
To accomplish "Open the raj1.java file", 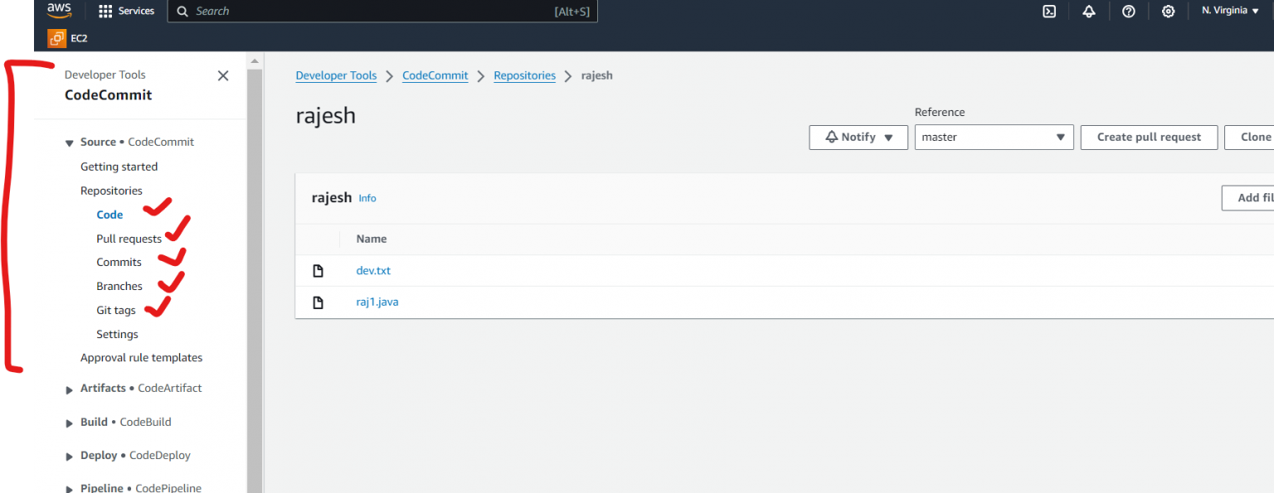I will click(x=377, y=302).
